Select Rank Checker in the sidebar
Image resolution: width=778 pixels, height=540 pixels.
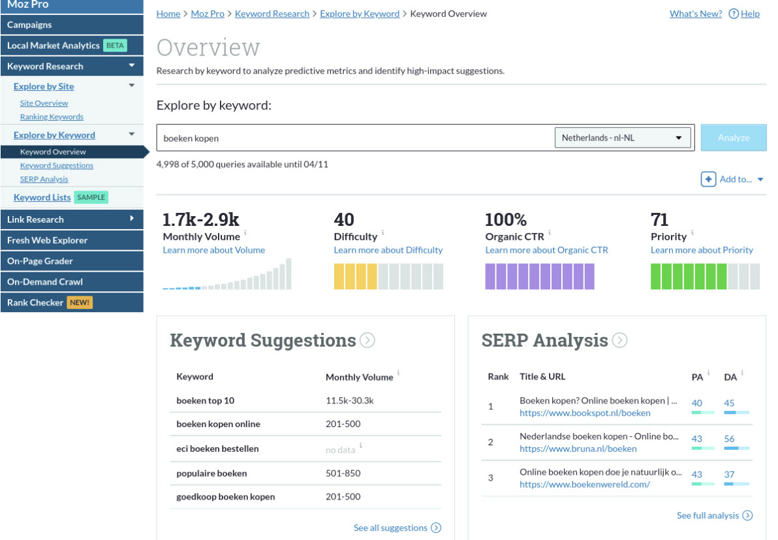(x=35, y=302)
